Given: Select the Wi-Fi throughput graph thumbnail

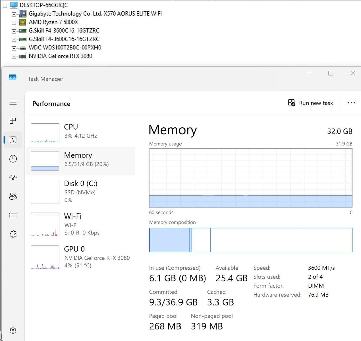Looking at the screenshot, I should click(45, 224).
